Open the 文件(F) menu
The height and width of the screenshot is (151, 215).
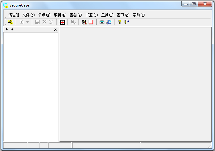[29, 15]
